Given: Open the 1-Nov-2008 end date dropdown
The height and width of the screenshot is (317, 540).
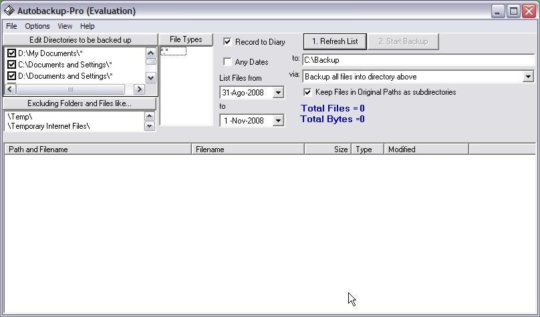Looking at the screenshot, I should [x=278, y=121].
